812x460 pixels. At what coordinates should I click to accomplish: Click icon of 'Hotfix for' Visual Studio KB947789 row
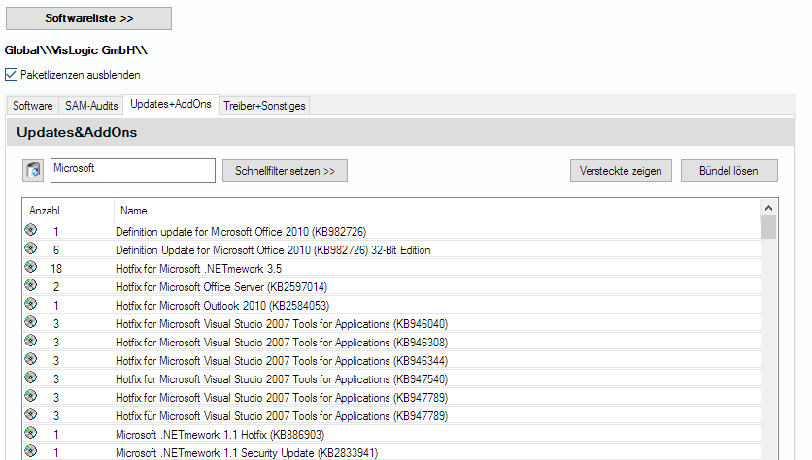point(30,396)
